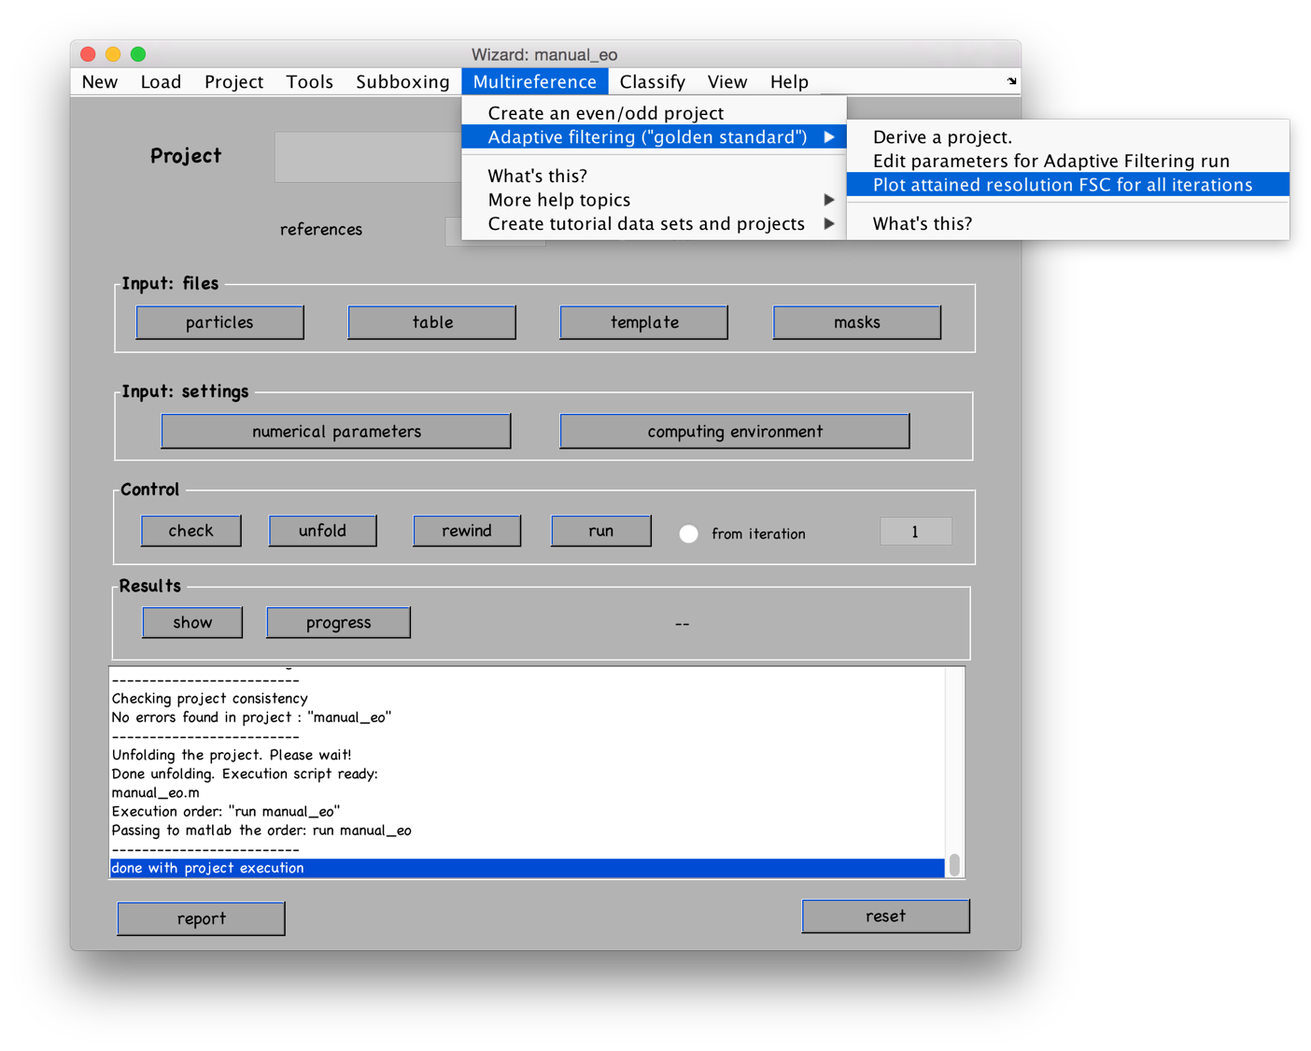Open 'Edit parameters for Adaptive Filtering run'
Viewport: 1311px width, 1051px height.
[1050, 161]
